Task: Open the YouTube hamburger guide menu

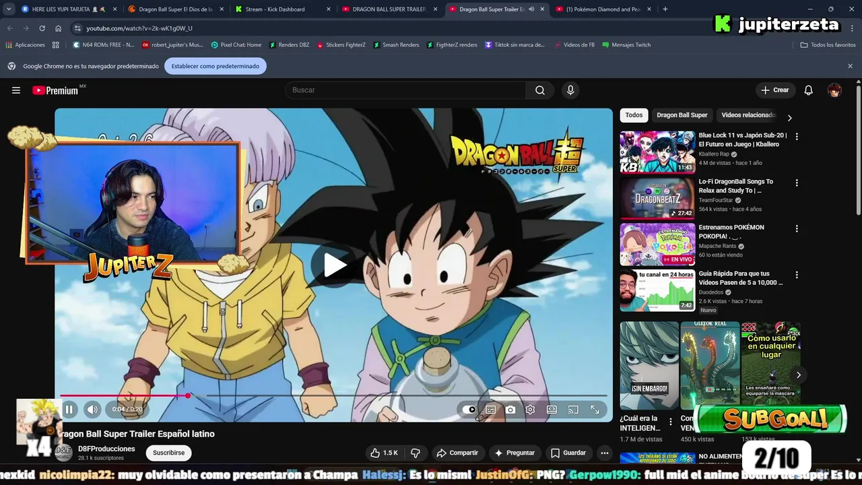Action: pyautogui.click(x=16, y=90)
